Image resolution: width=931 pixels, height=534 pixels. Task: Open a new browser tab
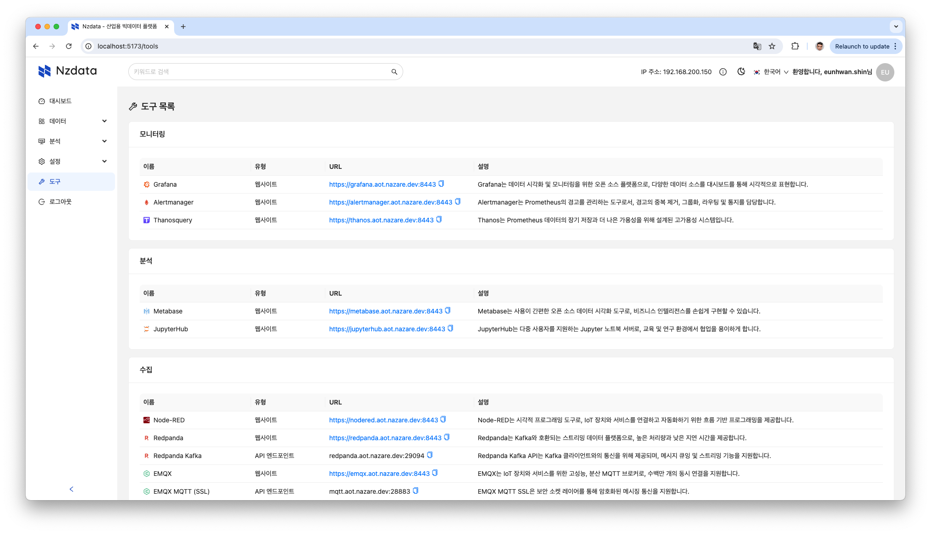click(x=183, y=27)
